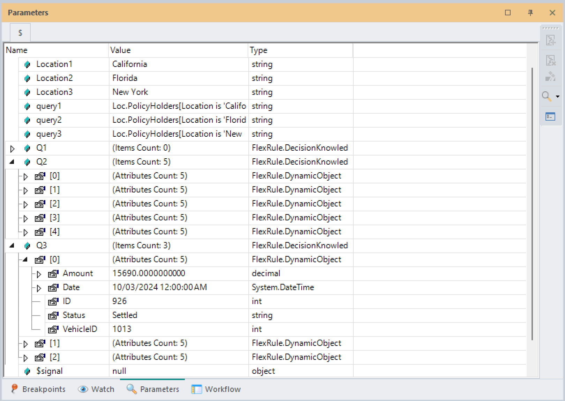Collapse the Q3 node

(12, 245)
